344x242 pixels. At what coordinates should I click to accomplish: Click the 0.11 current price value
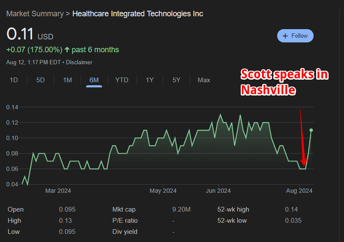(20, 34)
